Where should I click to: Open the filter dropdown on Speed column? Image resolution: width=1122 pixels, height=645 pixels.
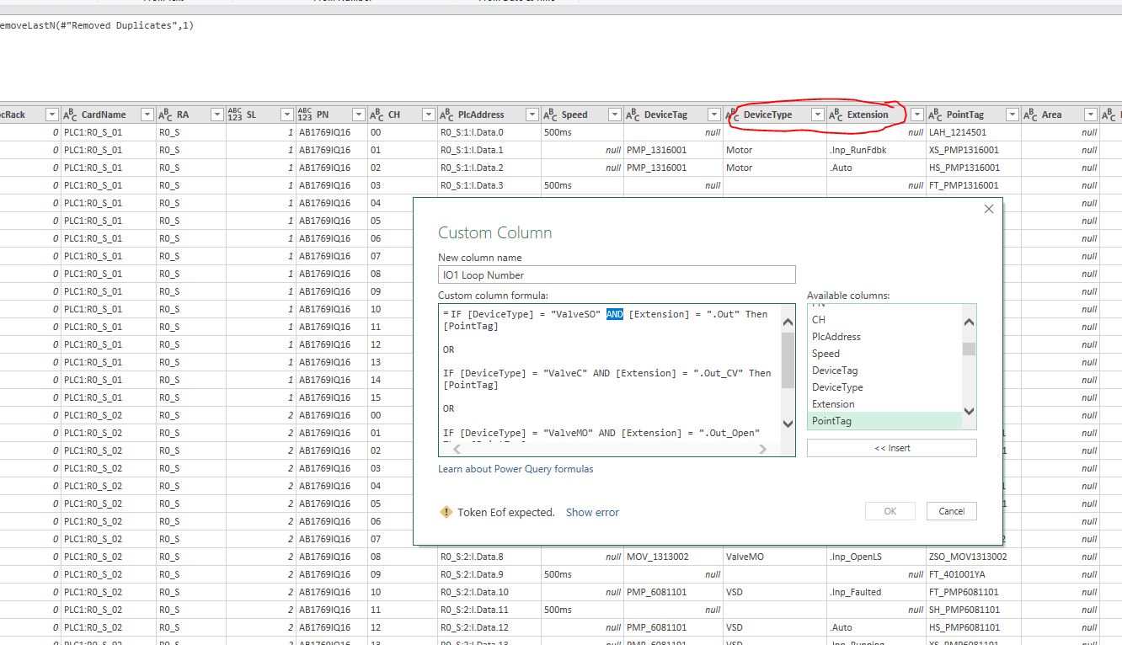click(x=614, y=114)
